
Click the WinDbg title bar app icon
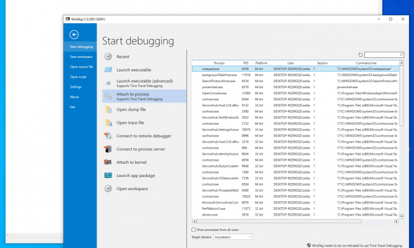(x=68, y=19)
